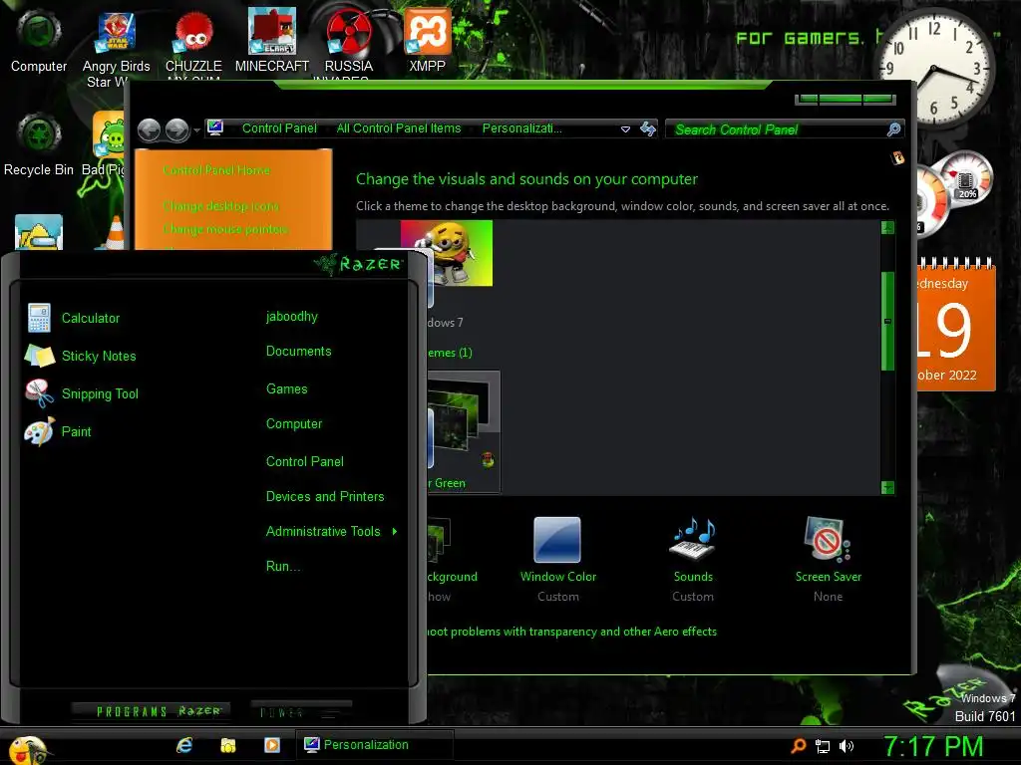Screen dimensions: 1021x765
Task: Click the Forward arrow in Control Panel
Action: coord(176,130)
